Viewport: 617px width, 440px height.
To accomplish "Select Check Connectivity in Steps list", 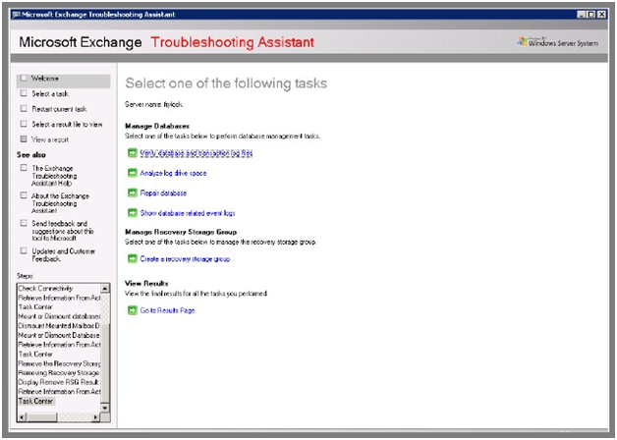I will pyautogui.click(x=45, y=288).
